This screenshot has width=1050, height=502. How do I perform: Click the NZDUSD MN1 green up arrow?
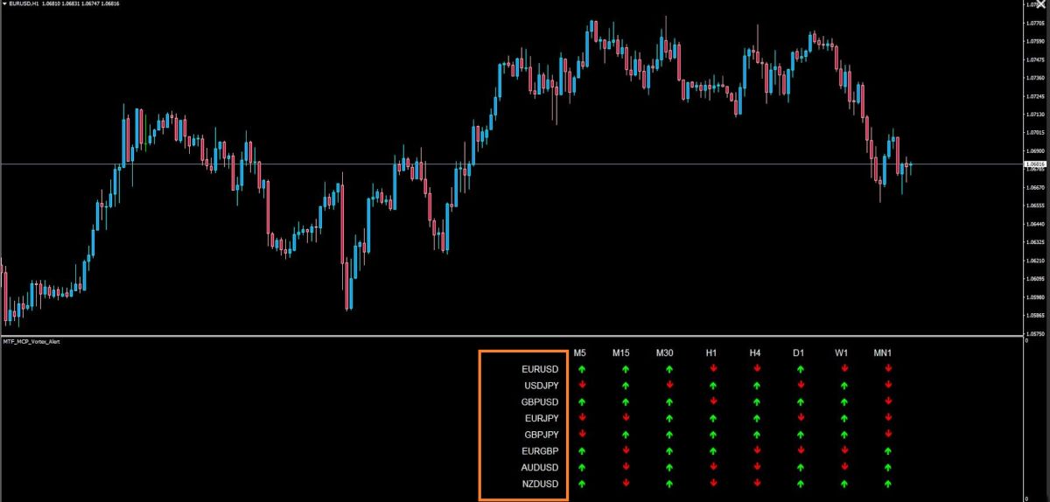tap(888, 483)
